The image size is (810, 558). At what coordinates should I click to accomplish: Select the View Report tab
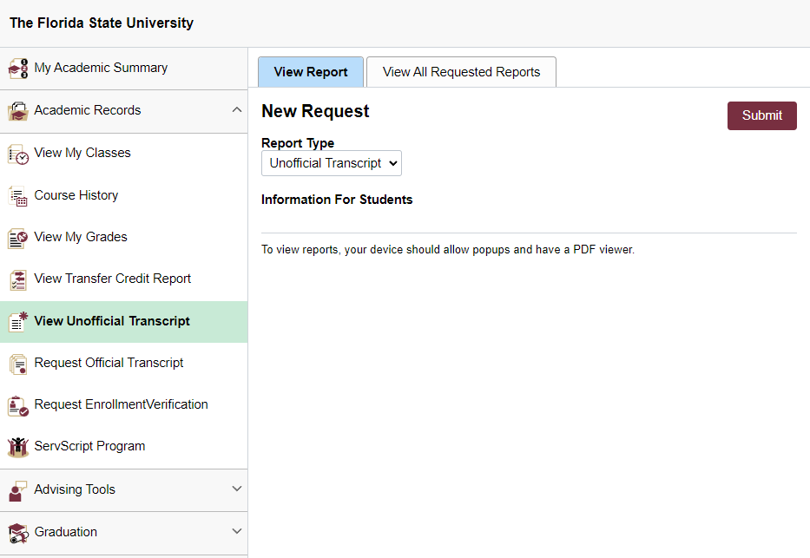coord(310,71)
